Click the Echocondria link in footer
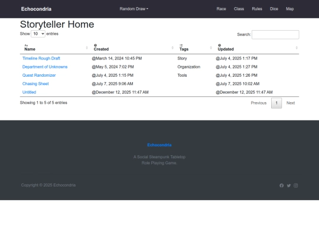This screenshot has height=239, width=319. coord(159,145)
